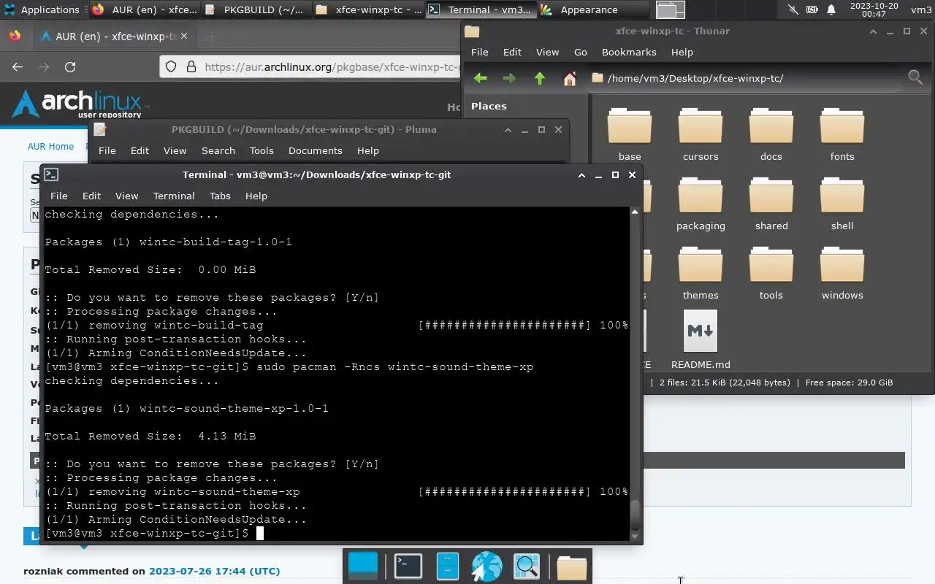Go to parent folder with Thunar's up arrow
The width and height of the screenshot is (935, 584).
(540, 78)
